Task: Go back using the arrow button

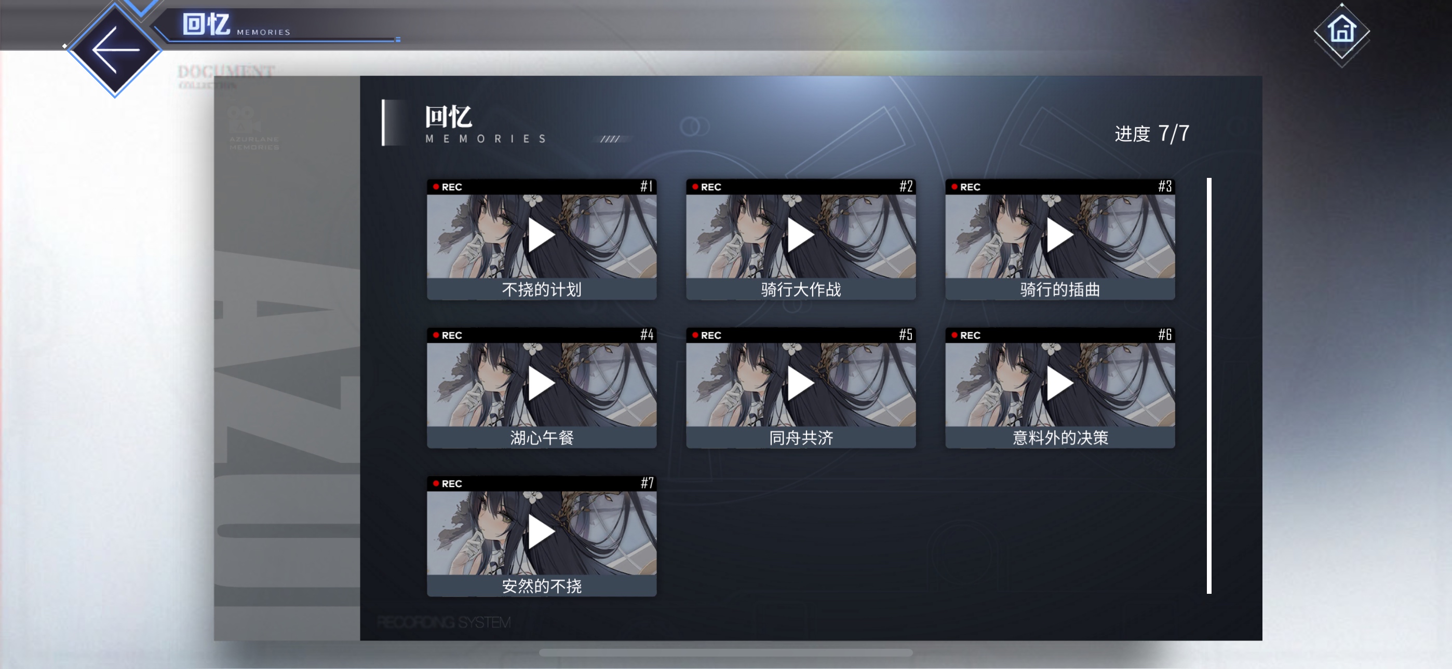Action: click(x=115, y=50)
